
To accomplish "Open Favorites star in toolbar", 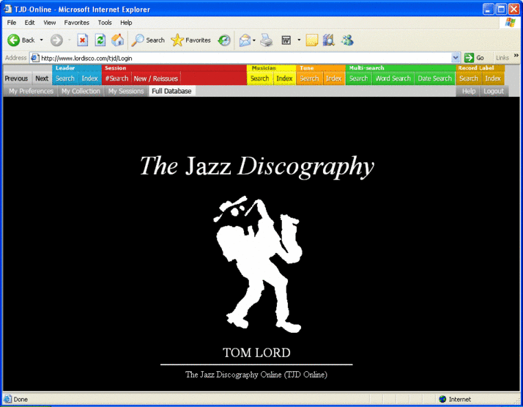I will (x=177, y=40).
